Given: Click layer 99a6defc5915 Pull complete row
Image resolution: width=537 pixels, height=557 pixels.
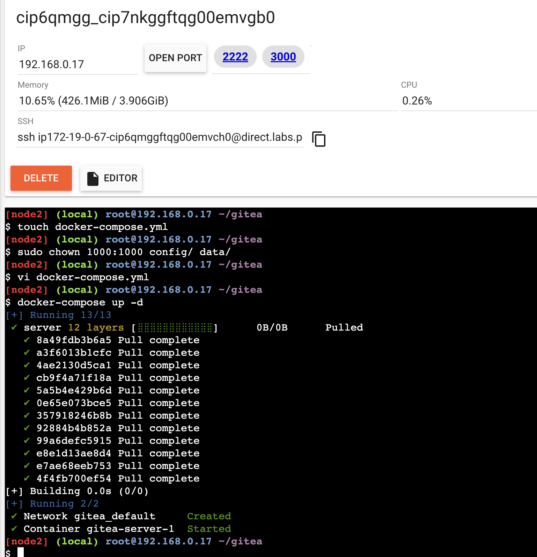Looking at the screenshot, I should tap(112, 441).
